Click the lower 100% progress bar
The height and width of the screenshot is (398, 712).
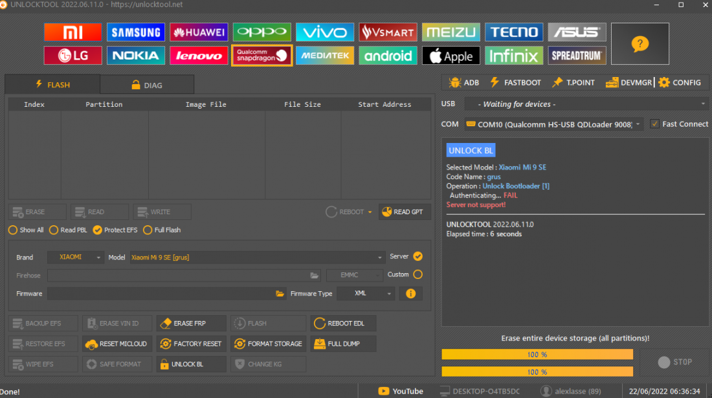tap(537, 371)
